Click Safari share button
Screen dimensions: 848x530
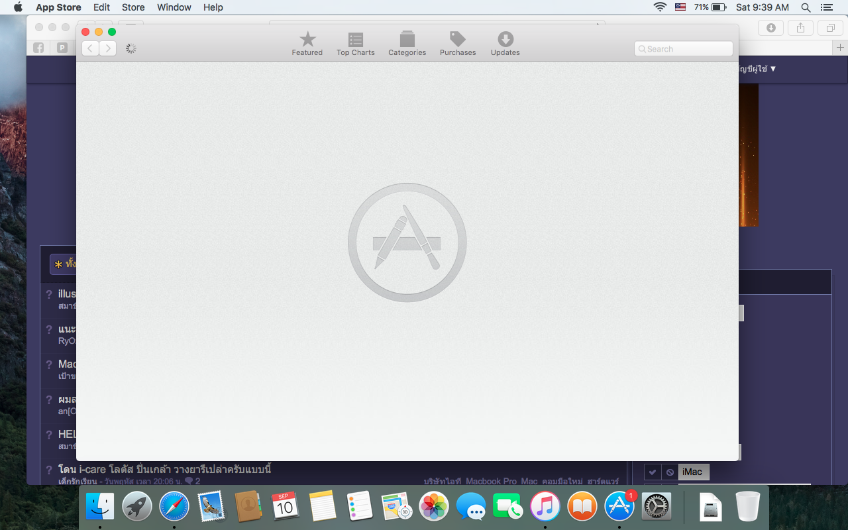coord(800,27)
